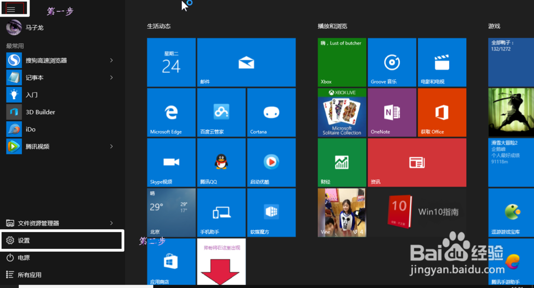Open the 逗游游戏宝库 tile
This screenshot has height=288, width=534.
click(511, 213)
